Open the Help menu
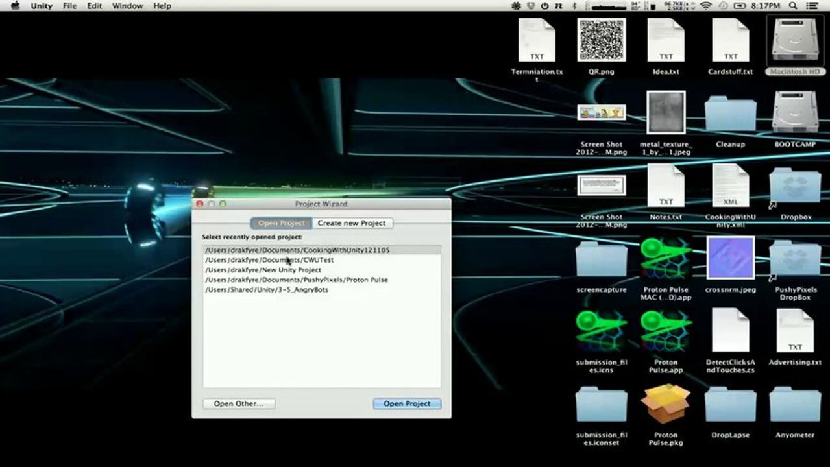Image resolution: width=830 pixels, height=467 pixels. pos(162,6)
